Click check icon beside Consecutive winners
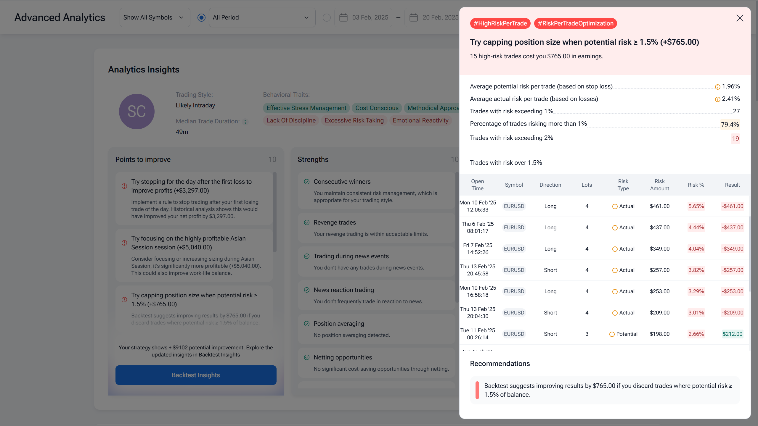758x426 pixels. click(x=307, y=182)
